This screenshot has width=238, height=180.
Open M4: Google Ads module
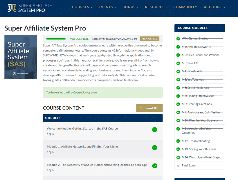[192, 71]
